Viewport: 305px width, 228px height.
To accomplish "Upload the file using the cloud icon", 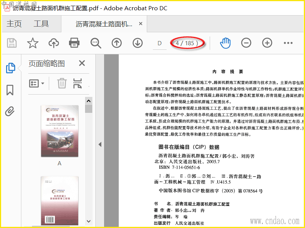I will click(x=54, y=43).
